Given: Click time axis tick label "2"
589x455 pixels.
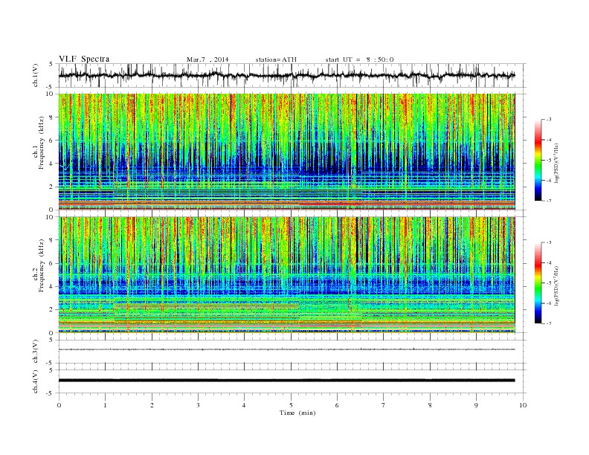Looking at the screenshot, I should [x=152, y=405].
